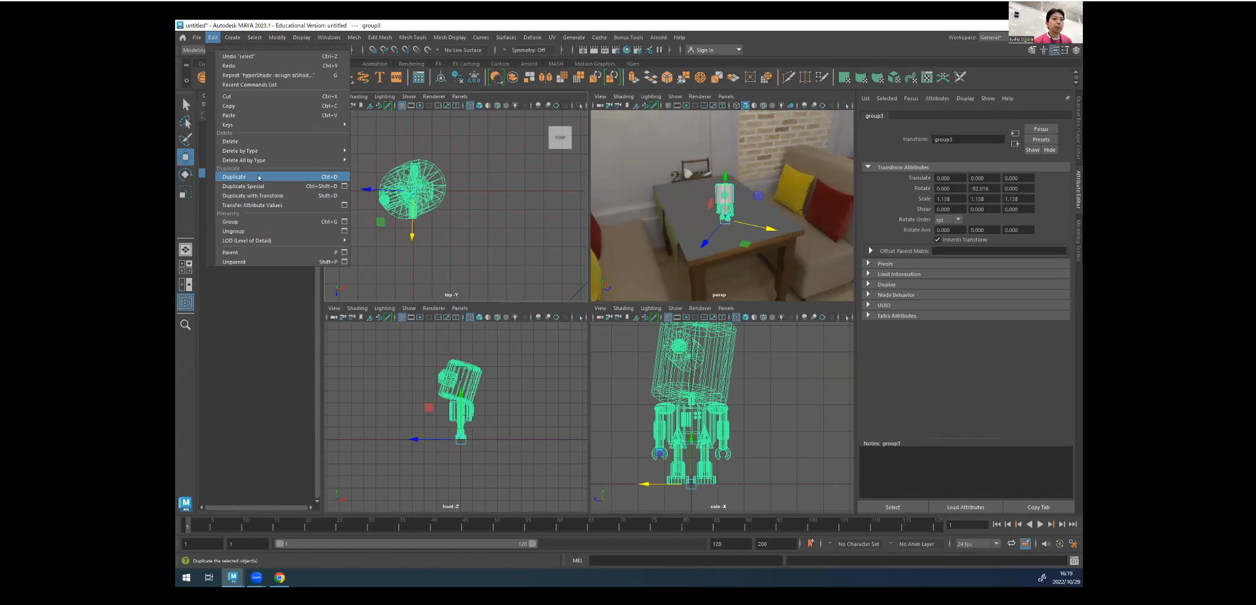Image resolution: width=1256 pixels, height=605 pixels.
Task: Collapse the Transform Attributes section
Action: (x=868, y=167)
